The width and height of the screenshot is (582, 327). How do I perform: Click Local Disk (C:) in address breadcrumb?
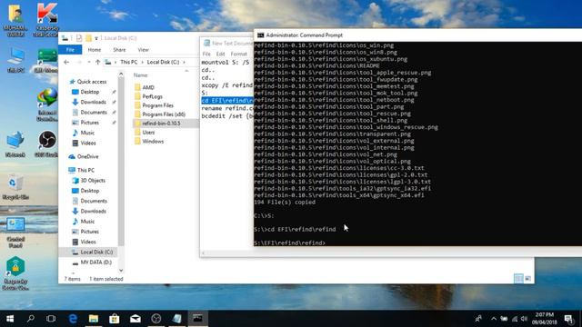(163, 63)
